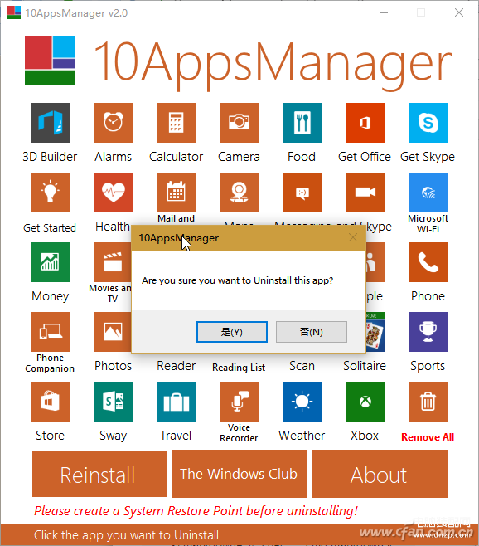
Task: Click the About button
Action: pos(380,474)
